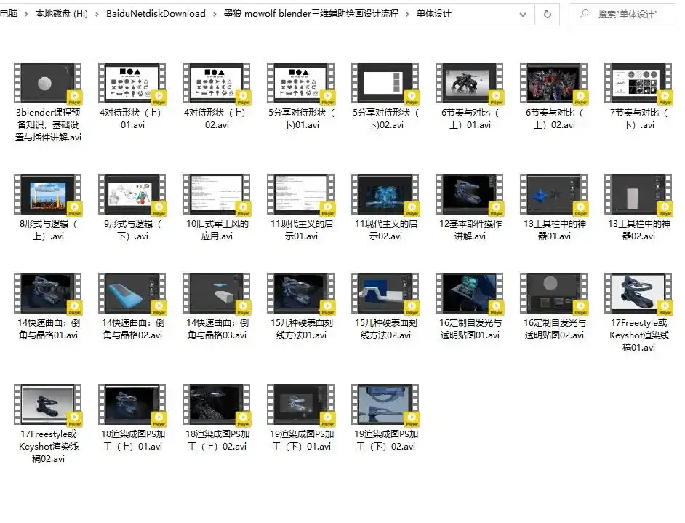The image size is (685, 523).
Task: Click the Player icon on 5分享对待形状（下）02.avi
Action: (x=412, y=96)
